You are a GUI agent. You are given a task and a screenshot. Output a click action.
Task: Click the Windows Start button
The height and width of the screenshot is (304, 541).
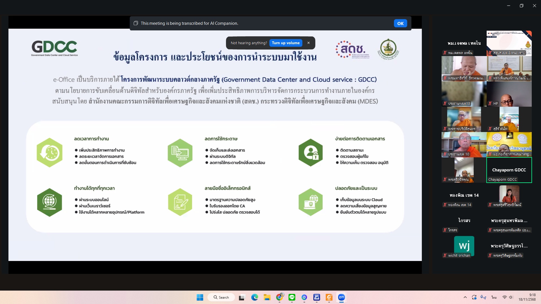pos(200,297)
